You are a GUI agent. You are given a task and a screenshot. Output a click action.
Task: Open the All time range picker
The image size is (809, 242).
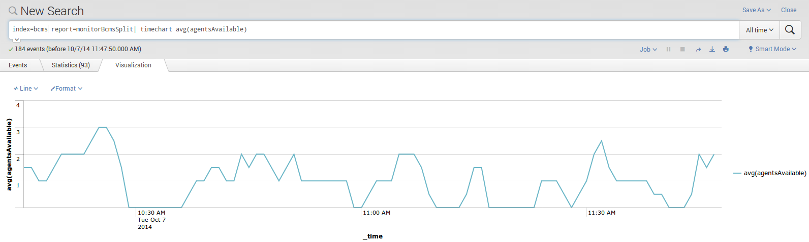[759, 30]
